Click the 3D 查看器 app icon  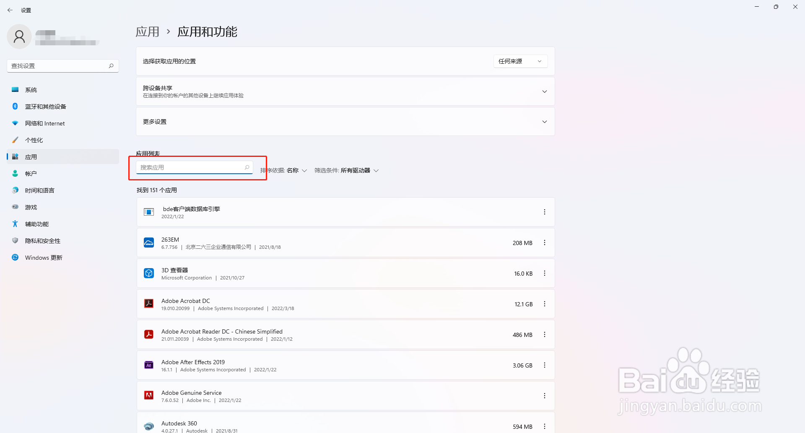point(149,273)
